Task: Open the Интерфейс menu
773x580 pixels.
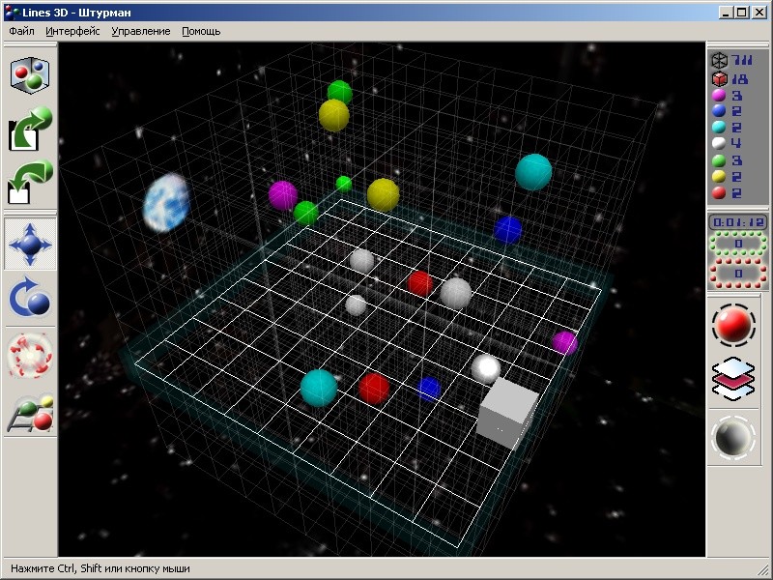Action: click(72, 31)
